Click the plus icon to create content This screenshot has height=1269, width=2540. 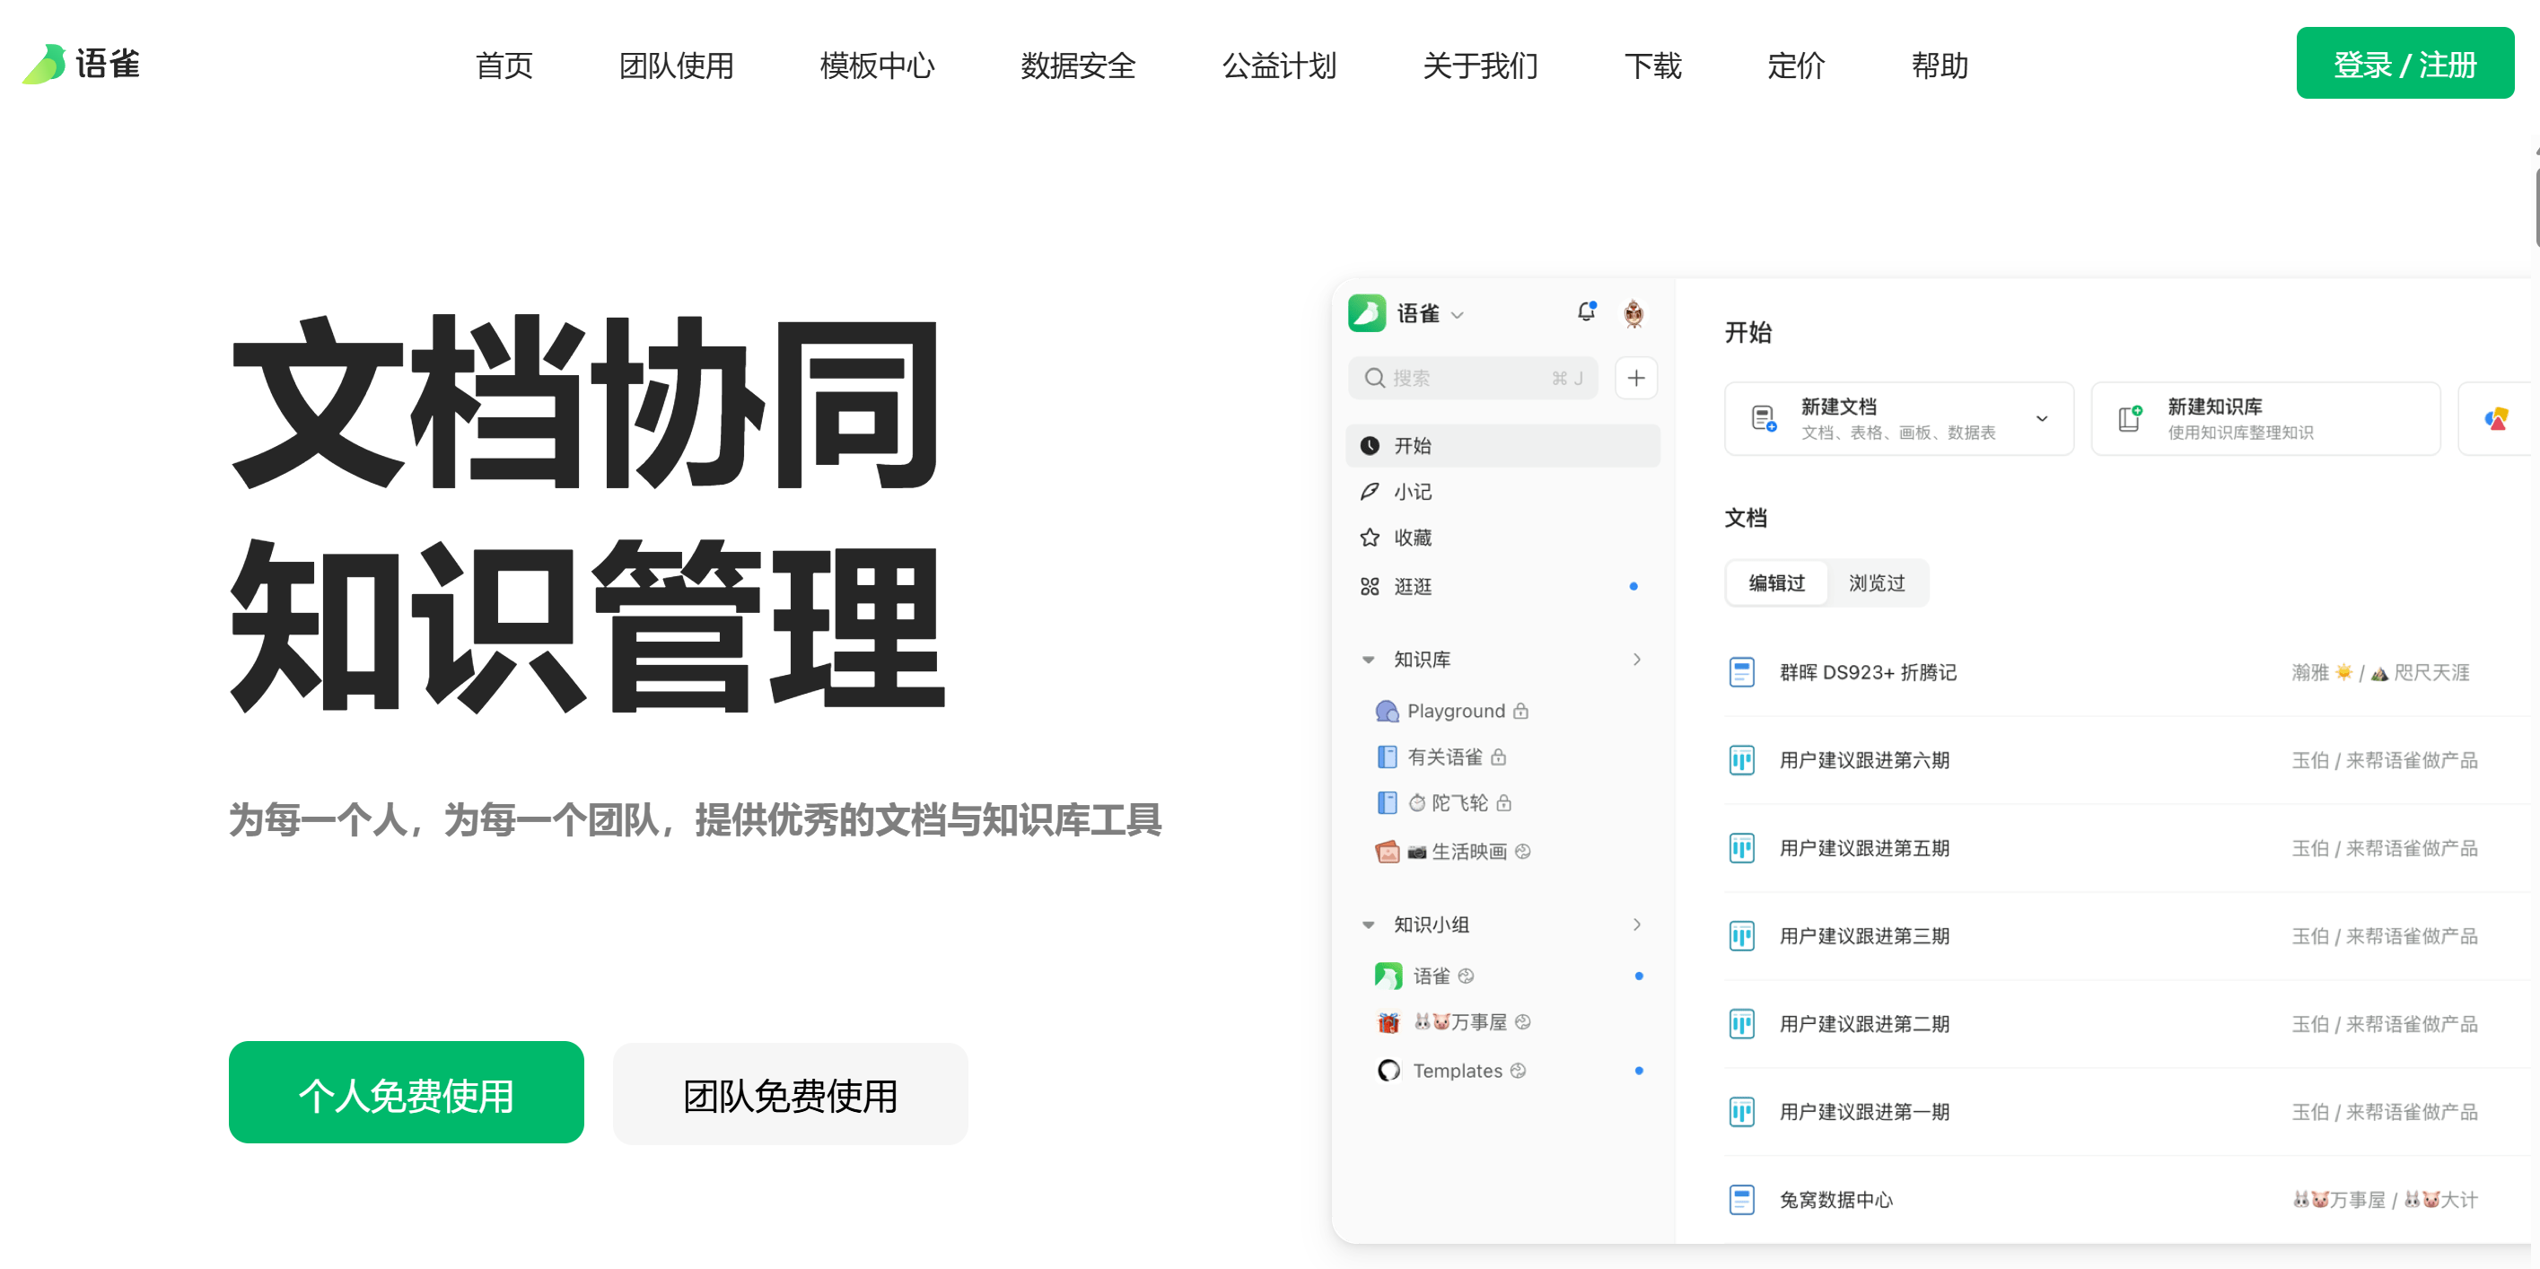pyautogui.click(x=1636, y=378)
